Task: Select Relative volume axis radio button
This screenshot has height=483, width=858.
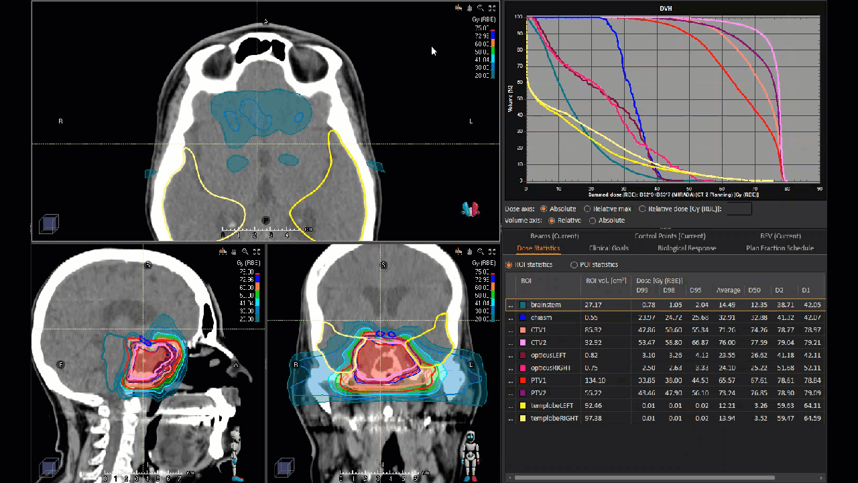Action: coord(552,220)
